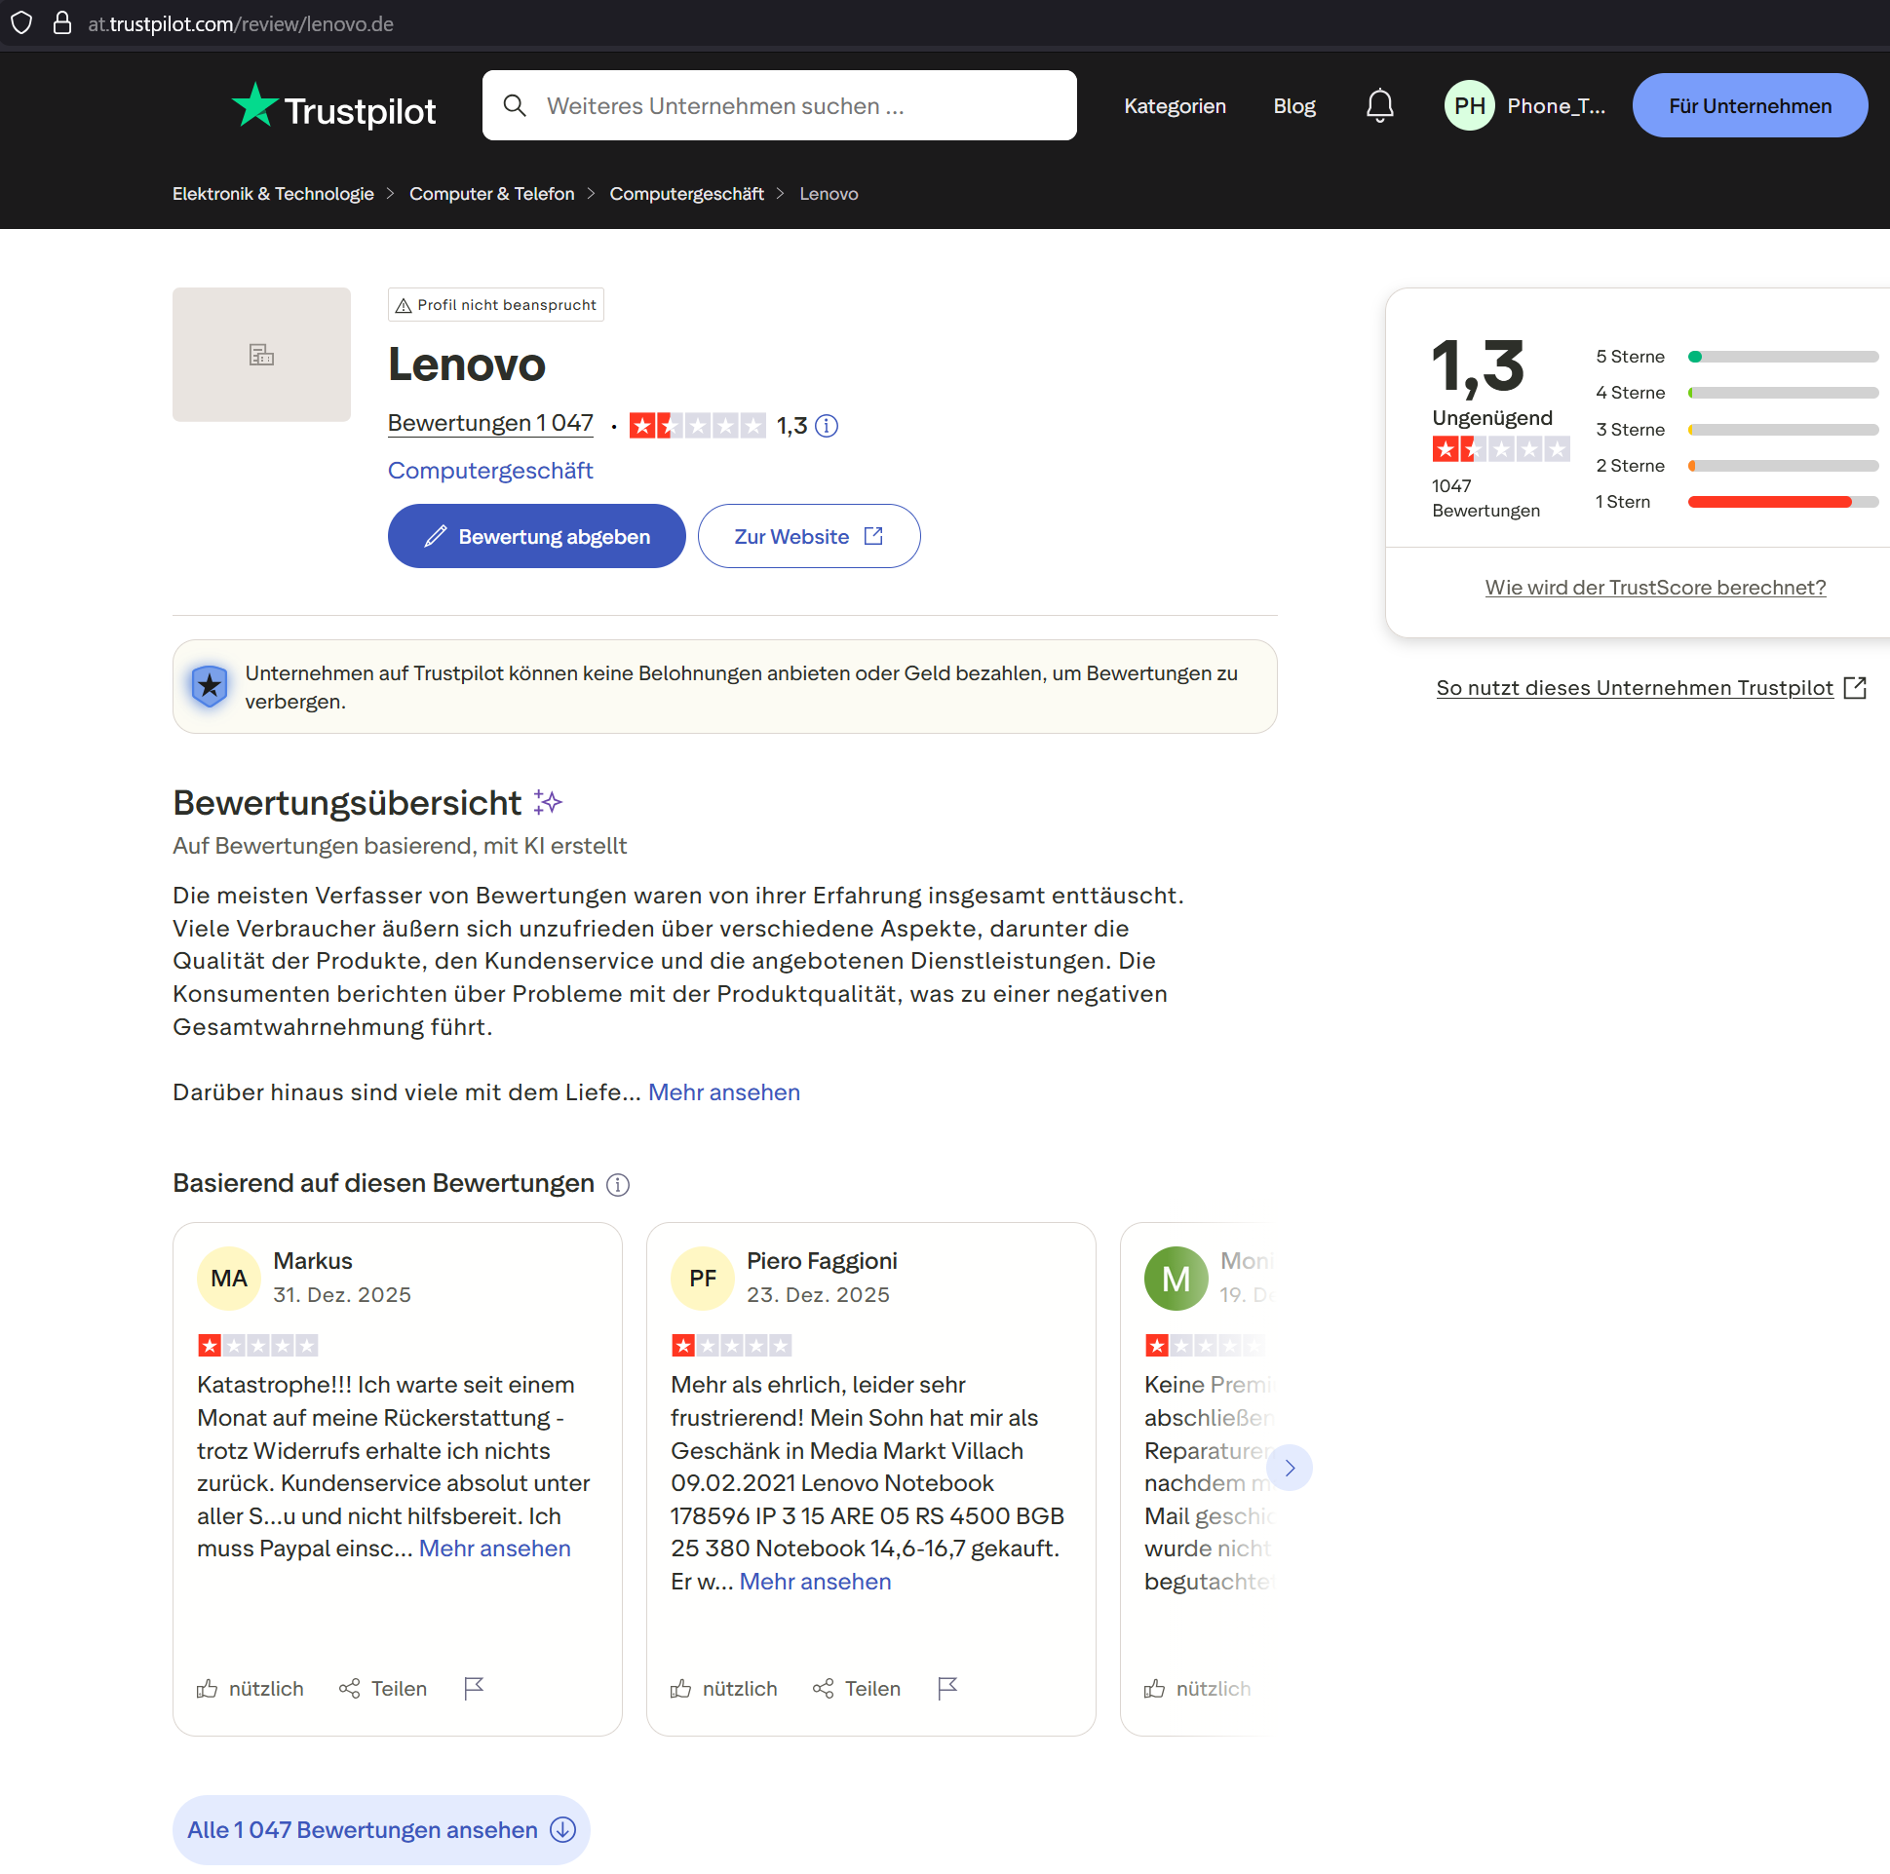Flag Piero Faggioni's review
The width and height of the screenshot is (1890, 1874).
[947, 1688]
